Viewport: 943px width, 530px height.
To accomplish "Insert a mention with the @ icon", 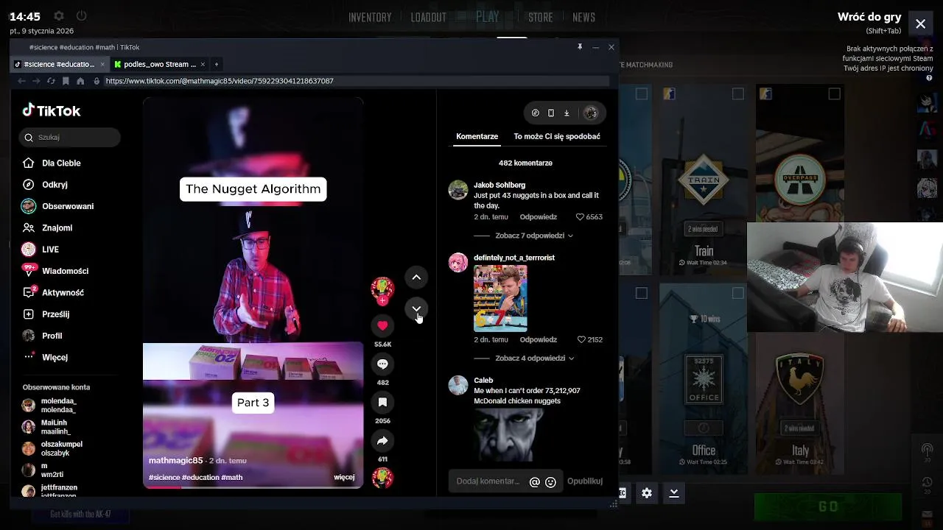I will click(x=535, y=482).
